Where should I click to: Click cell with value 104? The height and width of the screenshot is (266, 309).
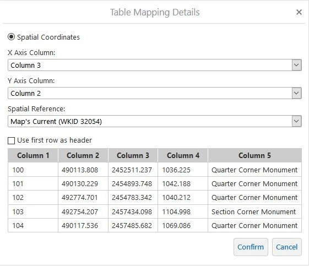click(33, 225)
